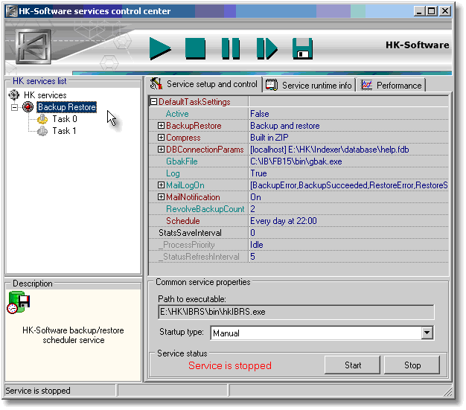
Task: Click the Stop service button
Action: [x=412, y=365]
